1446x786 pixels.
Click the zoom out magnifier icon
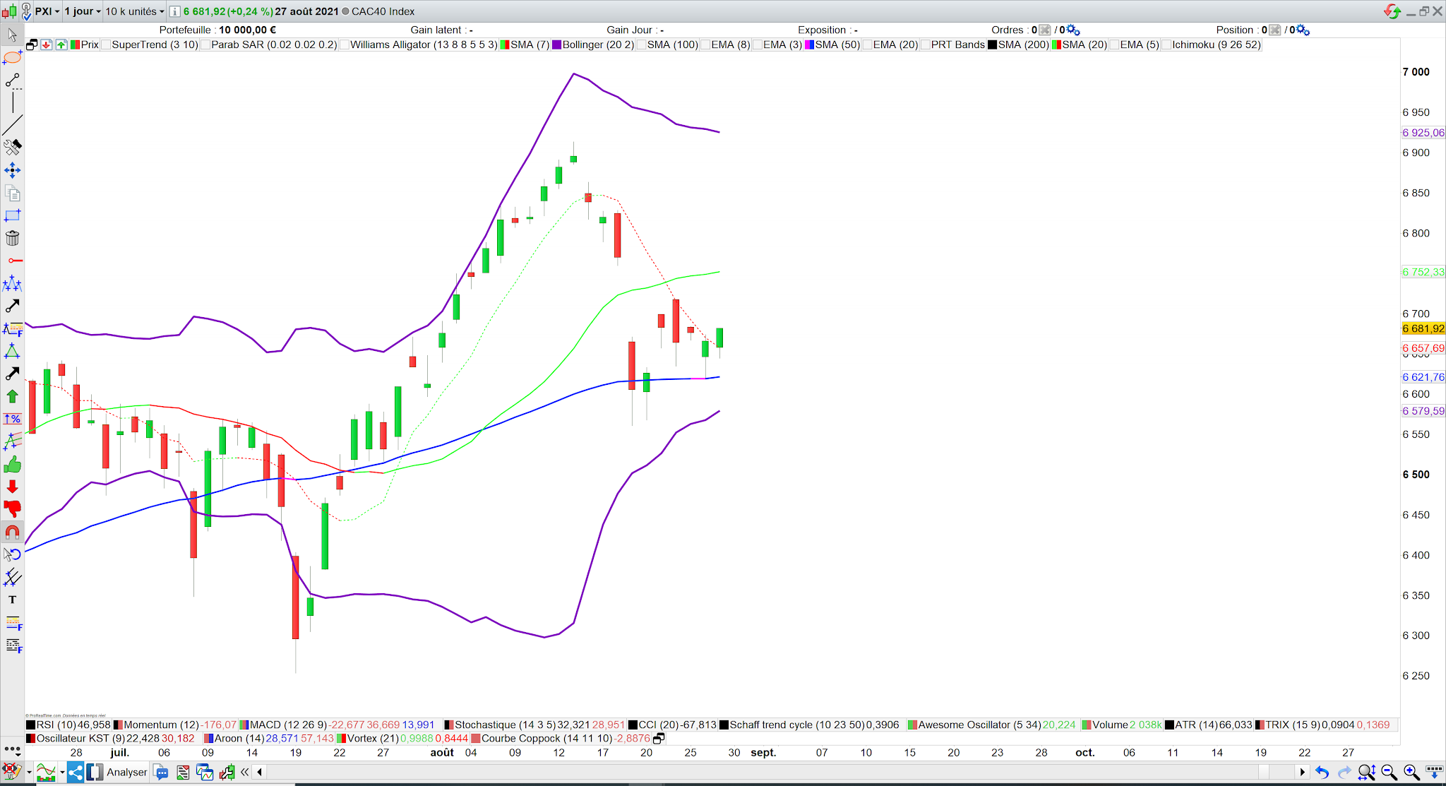point(1389,773)
